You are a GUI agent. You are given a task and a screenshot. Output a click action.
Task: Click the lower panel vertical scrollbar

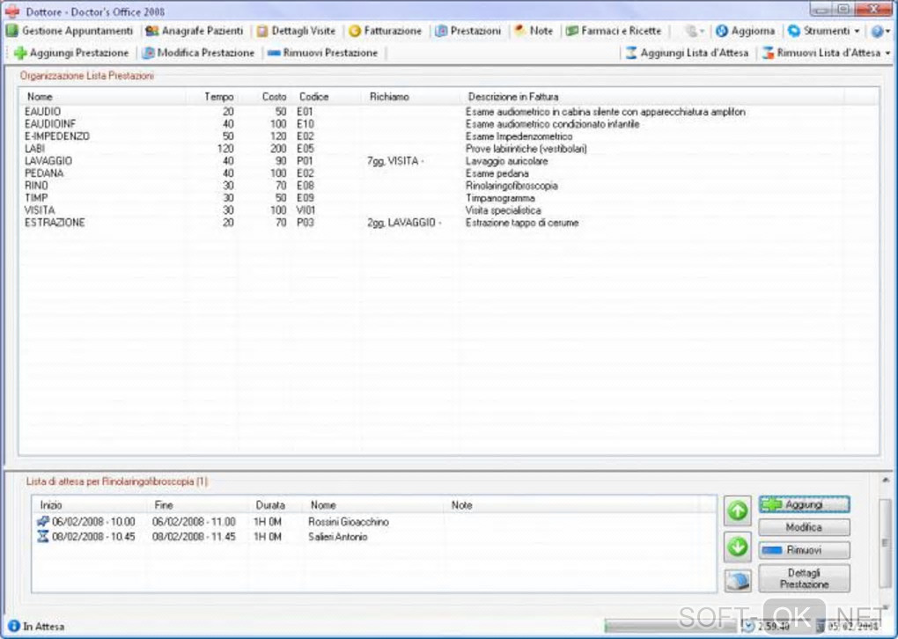886,542
